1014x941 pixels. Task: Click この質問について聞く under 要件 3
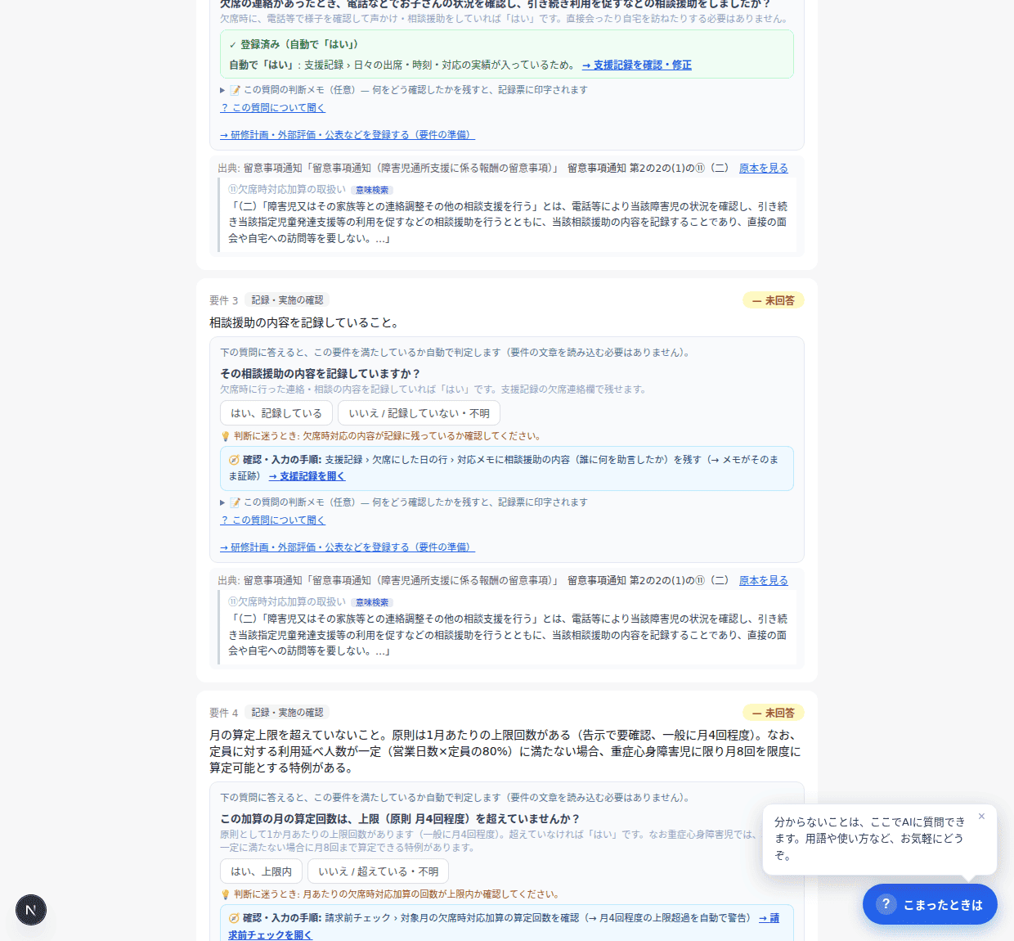click(273, 520)
